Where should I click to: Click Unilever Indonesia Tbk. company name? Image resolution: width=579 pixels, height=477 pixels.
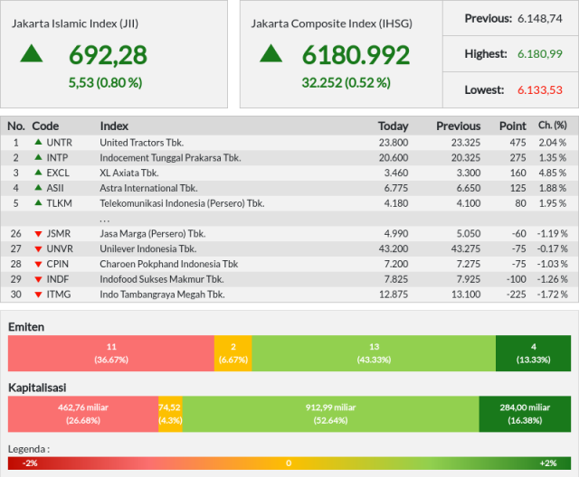[148, 248]
